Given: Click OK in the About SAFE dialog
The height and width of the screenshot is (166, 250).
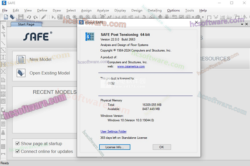Looking at the screenshot, I should (x=162, y=147).
